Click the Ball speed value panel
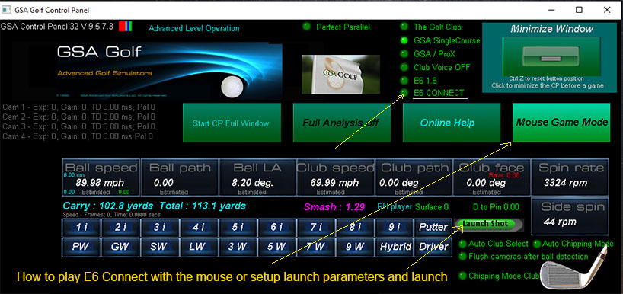Viewport: 623px width, 294px height. pos(101,178)
